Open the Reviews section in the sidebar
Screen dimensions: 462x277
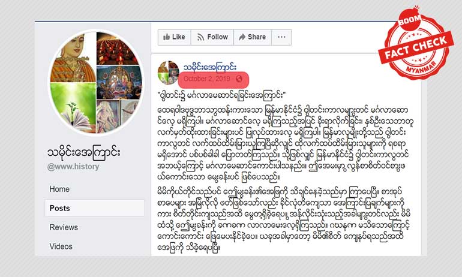[64, 227]
